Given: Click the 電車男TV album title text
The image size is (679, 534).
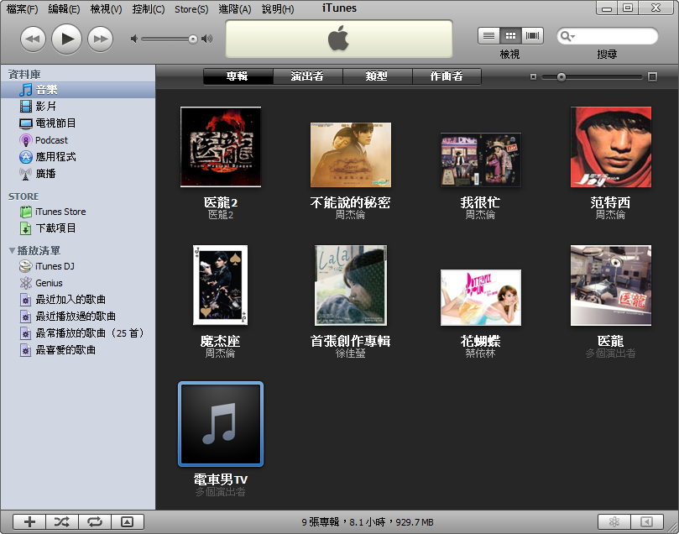Looking at the screenshot, I should 221,479.
